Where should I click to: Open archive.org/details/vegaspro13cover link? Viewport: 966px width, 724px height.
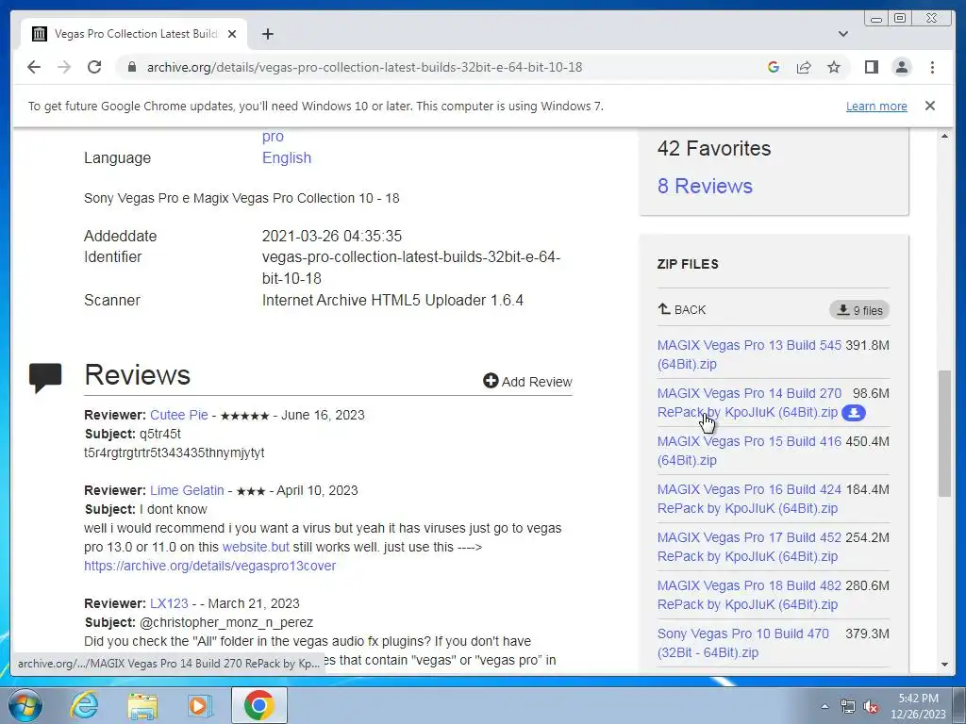pos(210,566)
